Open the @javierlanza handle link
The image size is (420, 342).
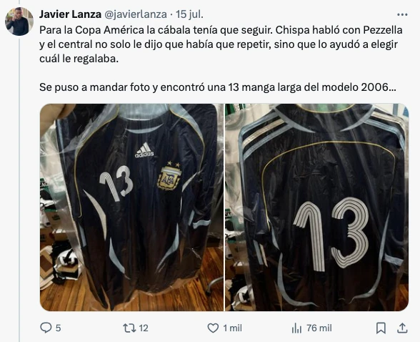click(x=135, y=14)
